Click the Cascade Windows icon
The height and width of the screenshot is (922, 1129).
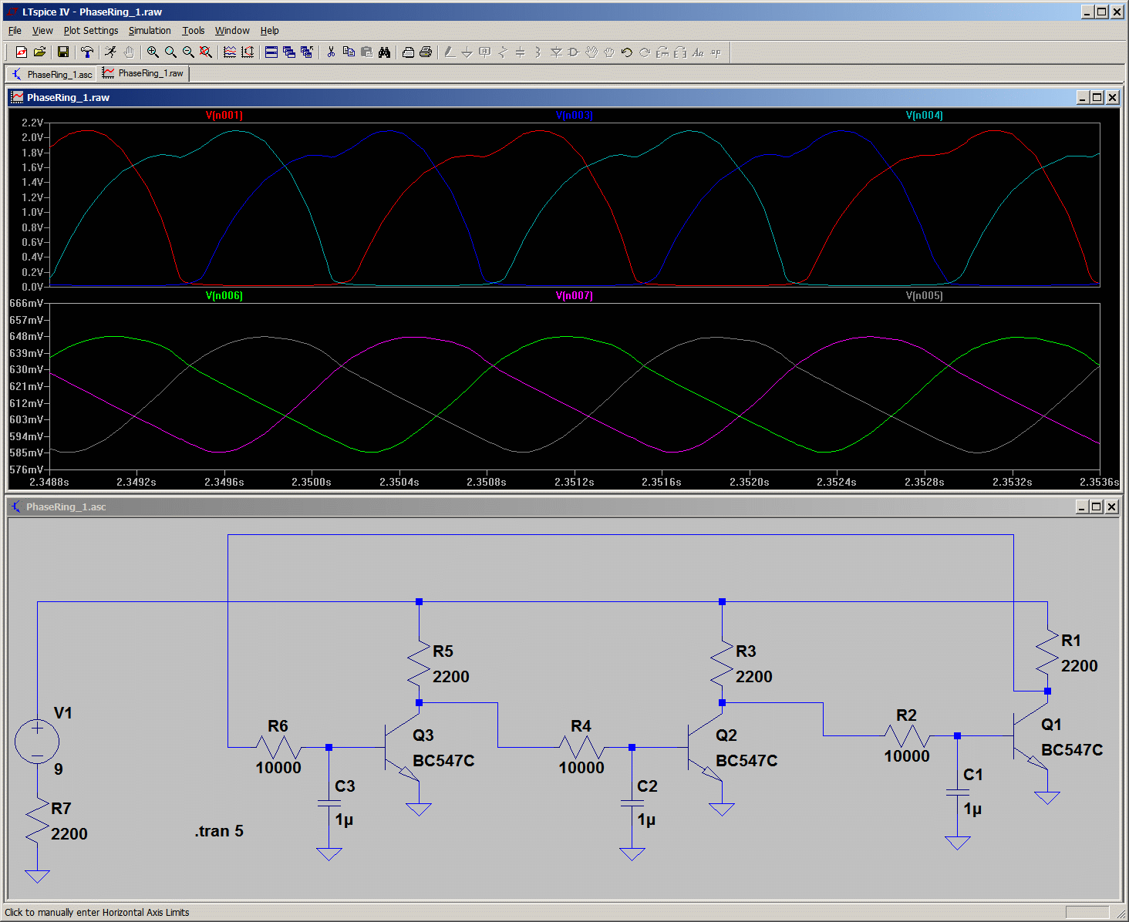pos(289,52)
